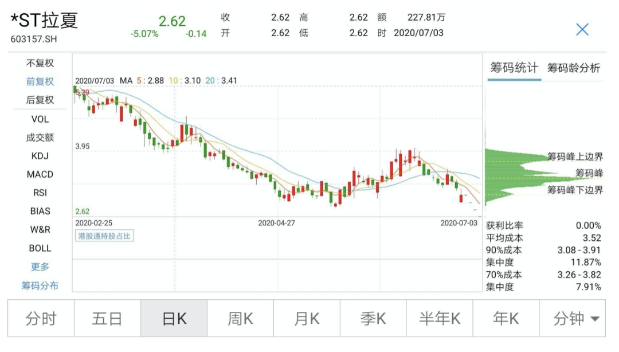Select 不复权 price adjustment option
This screenshot has width=619, height=352.
[x=40, y=63]
